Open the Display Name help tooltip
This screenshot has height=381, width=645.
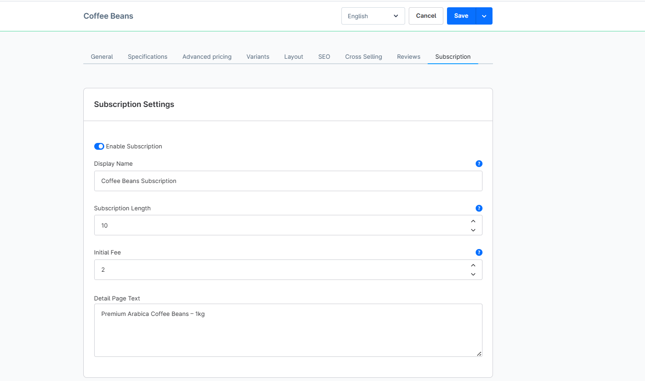click(x=479, y=163)
